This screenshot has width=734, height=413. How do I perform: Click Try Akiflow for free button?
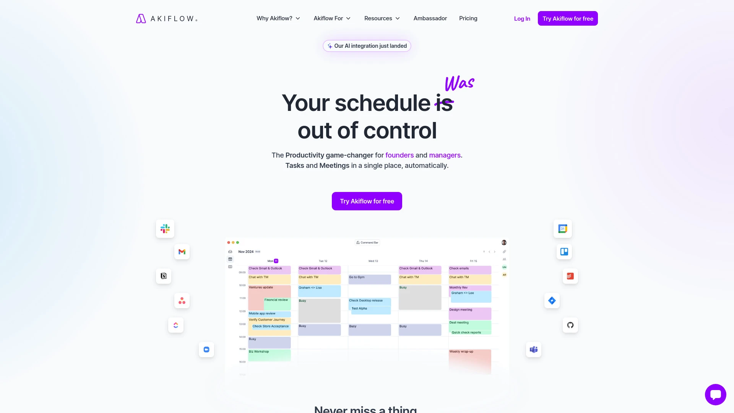[x=367, y=201]
